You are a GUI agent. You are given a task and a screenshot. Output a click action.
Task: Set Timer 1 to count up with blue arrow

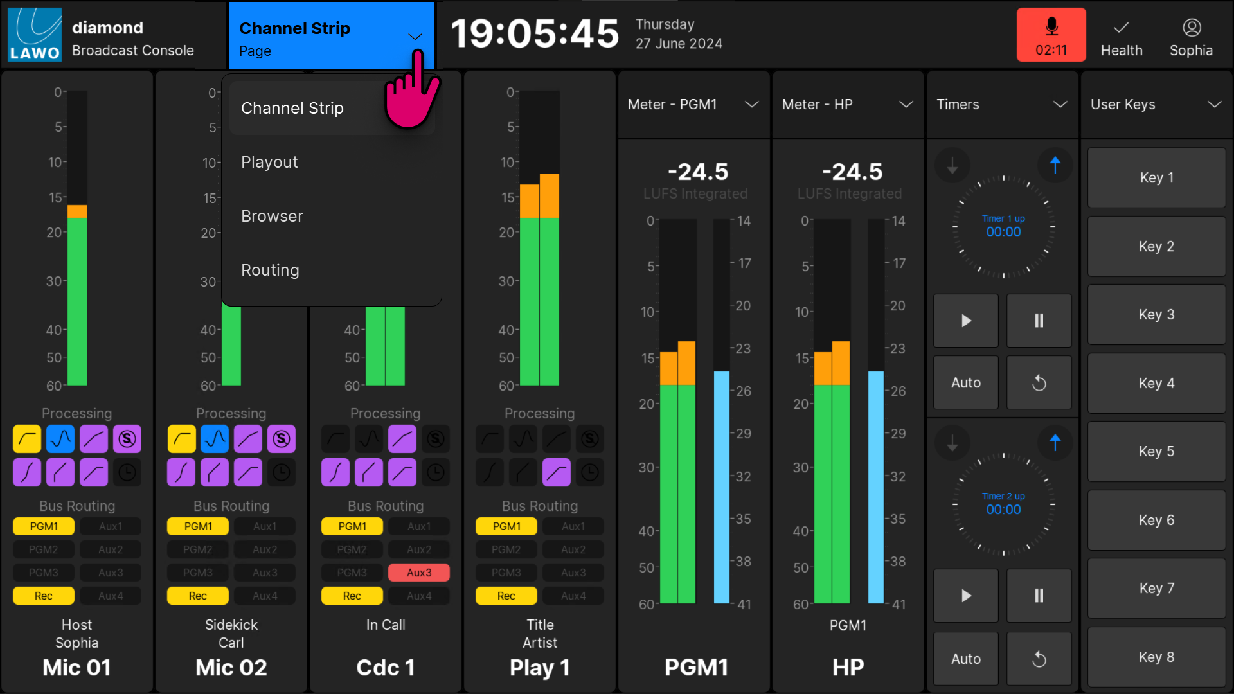click(x=1055, y=165)
